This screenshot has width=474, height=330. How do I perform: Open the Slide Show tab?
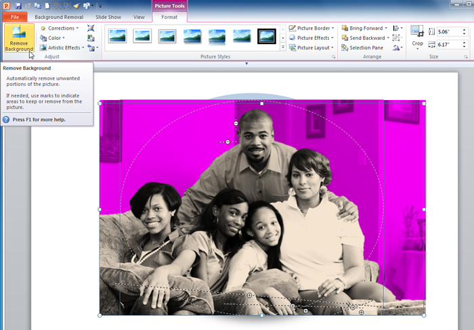pos(108,16)
